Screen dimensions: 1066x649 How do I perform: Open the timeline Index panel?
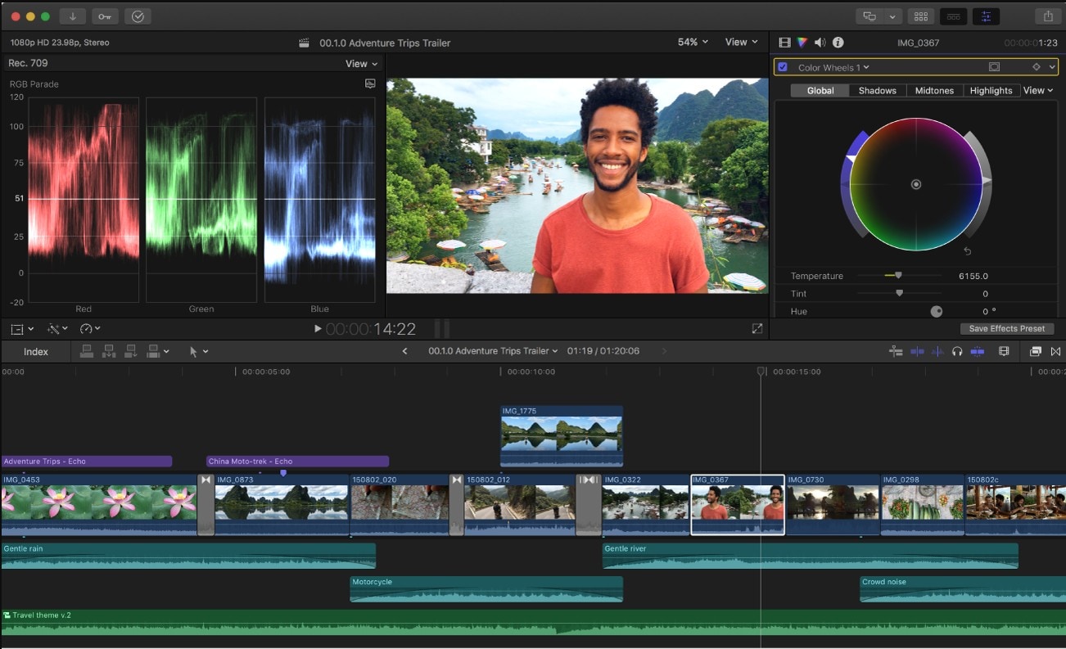point(34,351)
